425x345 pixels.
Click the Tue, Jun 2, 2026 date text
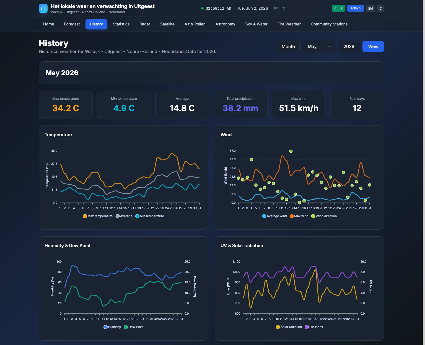[x=252, y=8]
